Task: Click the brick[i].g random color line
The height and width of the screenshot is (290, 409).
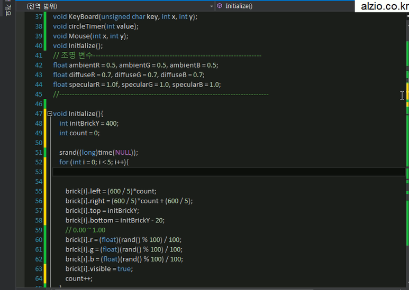Action: [124, 250]
